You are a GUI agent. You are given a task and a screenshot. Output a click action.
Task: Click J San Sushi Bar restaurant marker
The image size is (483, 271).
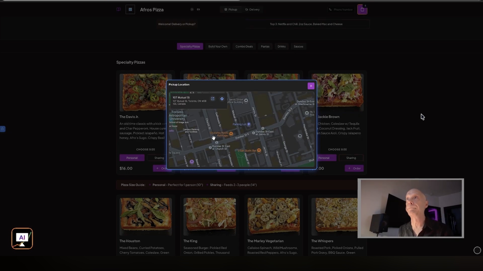click(x=259, y=150)
